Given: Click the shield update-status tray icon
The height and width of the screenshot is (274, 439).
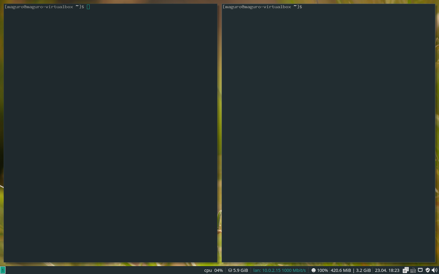Looking at the screenshot, I should pyautogui.click(x=428, y=270).
